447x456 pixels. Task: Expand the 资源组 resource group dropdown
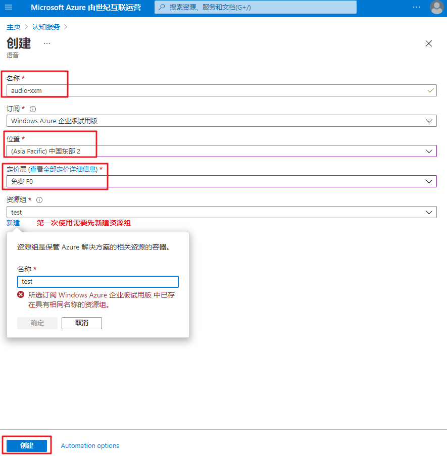[x=222, y=212]
